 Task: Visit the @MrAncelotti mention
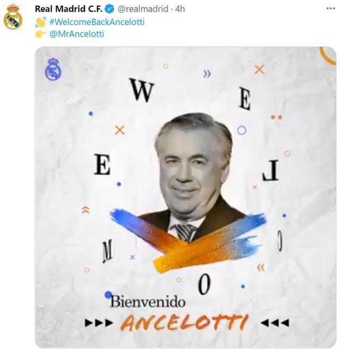[x=76, y=34]
